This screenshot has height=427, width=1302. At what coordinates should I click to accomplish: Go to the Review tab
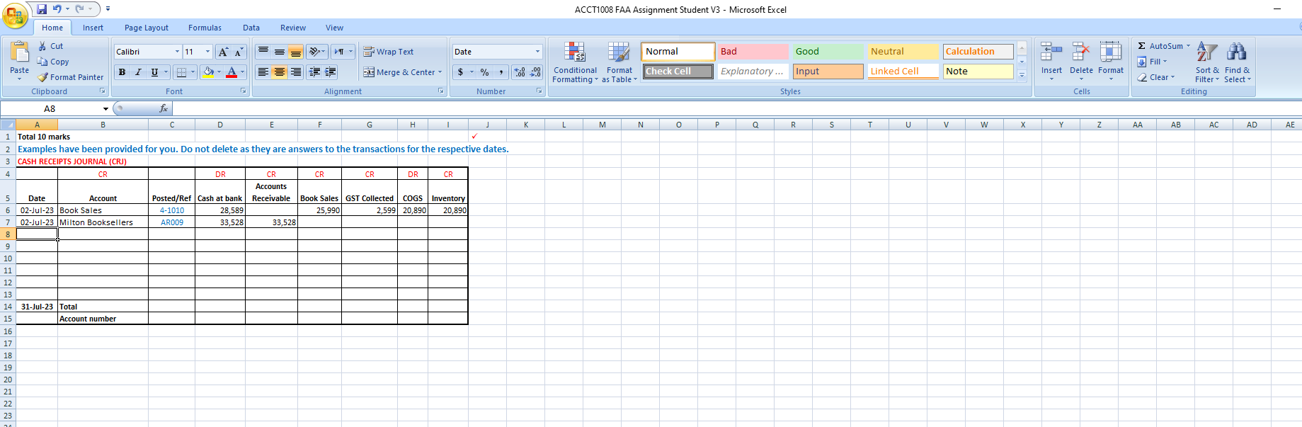click(x=293, y=28)
